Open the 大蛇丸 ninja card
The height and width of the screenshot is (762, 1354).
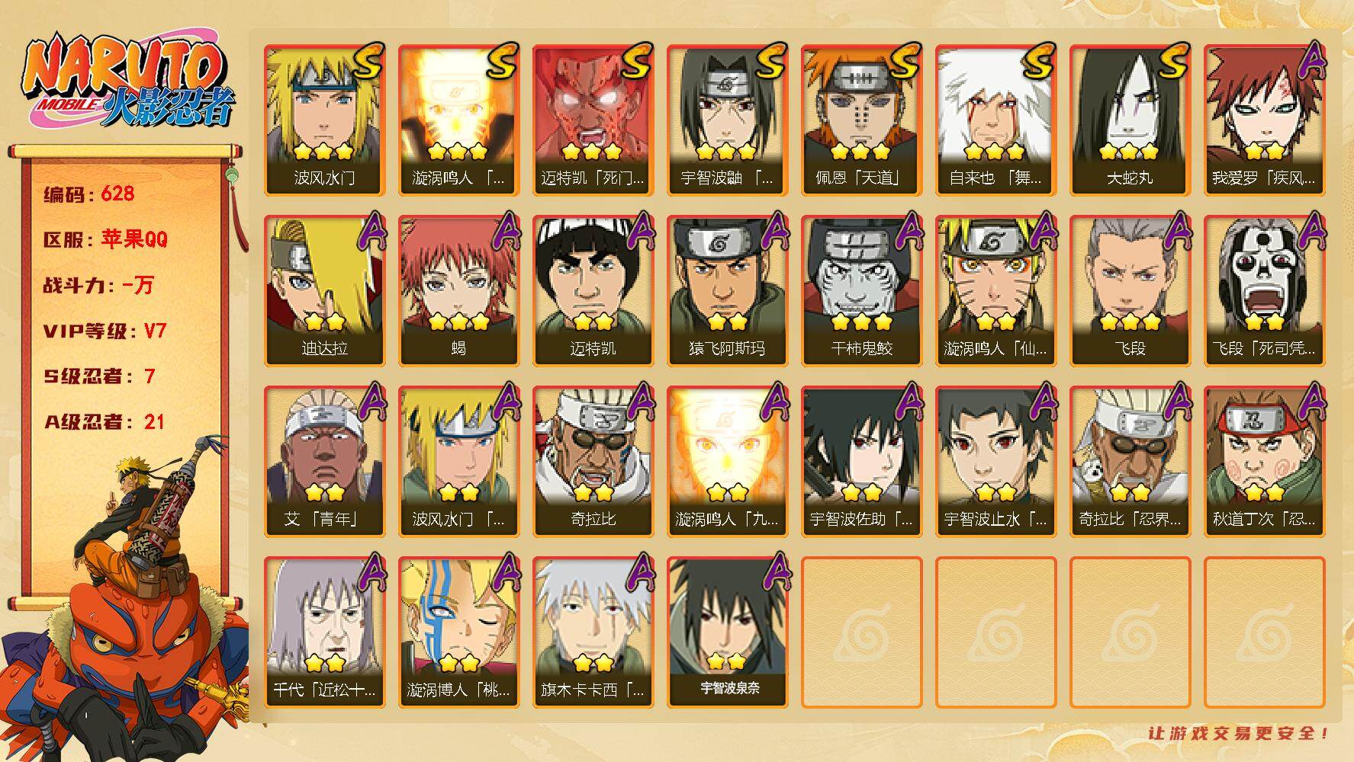(1130, 120)
